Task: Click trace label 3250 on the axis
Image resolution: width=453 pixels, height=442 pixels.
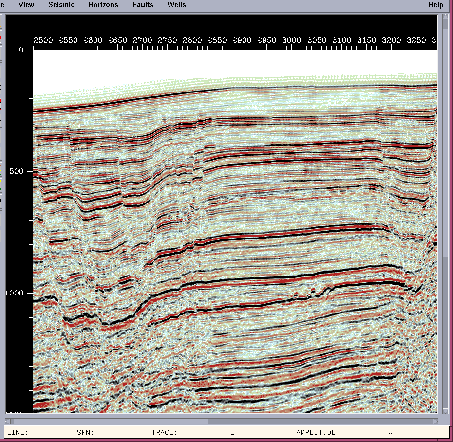Action: (x=416, y=40)
